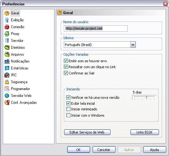This screenshot has height=156, width=169.
Task: Select the IRC globe icon
Action: [7, 75]
